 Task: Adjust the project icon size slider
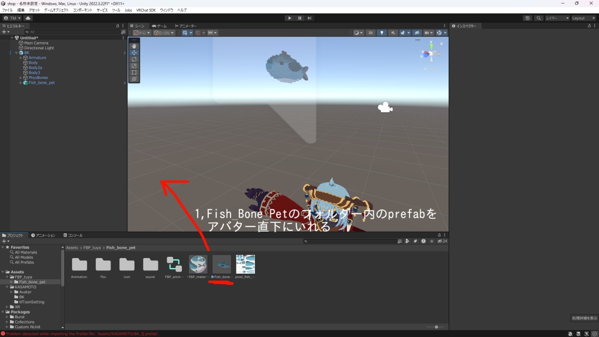coord(436,327)
